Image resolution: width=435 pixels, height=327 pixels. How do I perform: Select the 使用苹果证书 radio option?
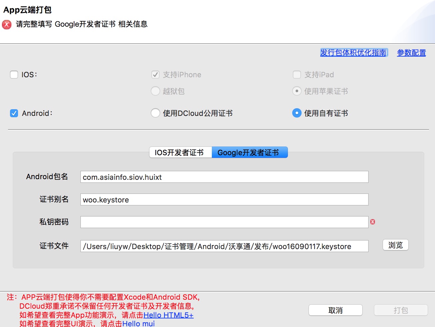click(x=297, y=91)
